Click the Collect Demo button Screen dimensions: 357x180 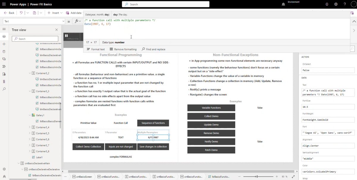pos(211,116)
